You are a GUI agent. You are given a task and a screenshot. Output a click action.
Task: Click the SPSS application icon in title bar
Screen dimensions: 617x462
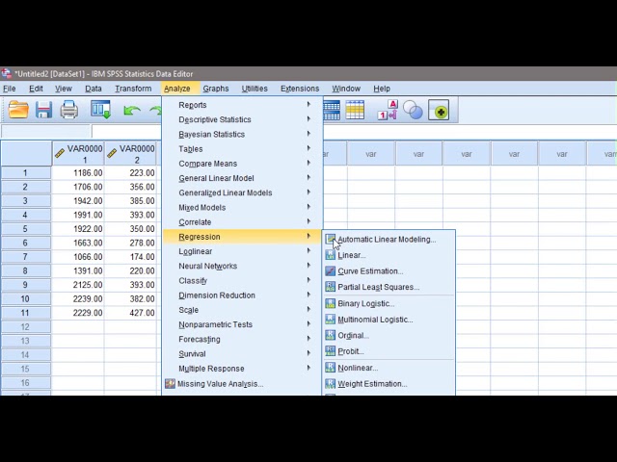point(6,73)
